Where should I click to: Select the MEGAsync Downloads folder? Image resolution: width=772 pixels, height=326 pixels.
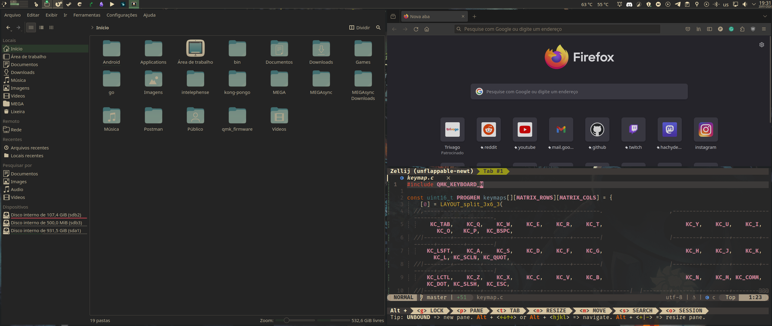click(363, 86)
